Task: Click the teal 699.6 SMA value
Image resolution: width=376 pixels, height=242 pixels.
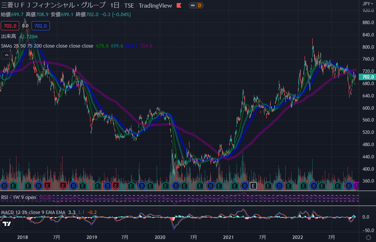Action: [117, 46]
